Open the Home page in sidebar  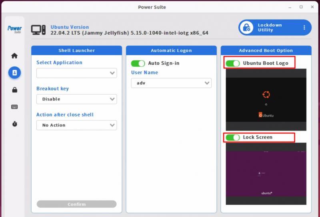coord(14,55)
